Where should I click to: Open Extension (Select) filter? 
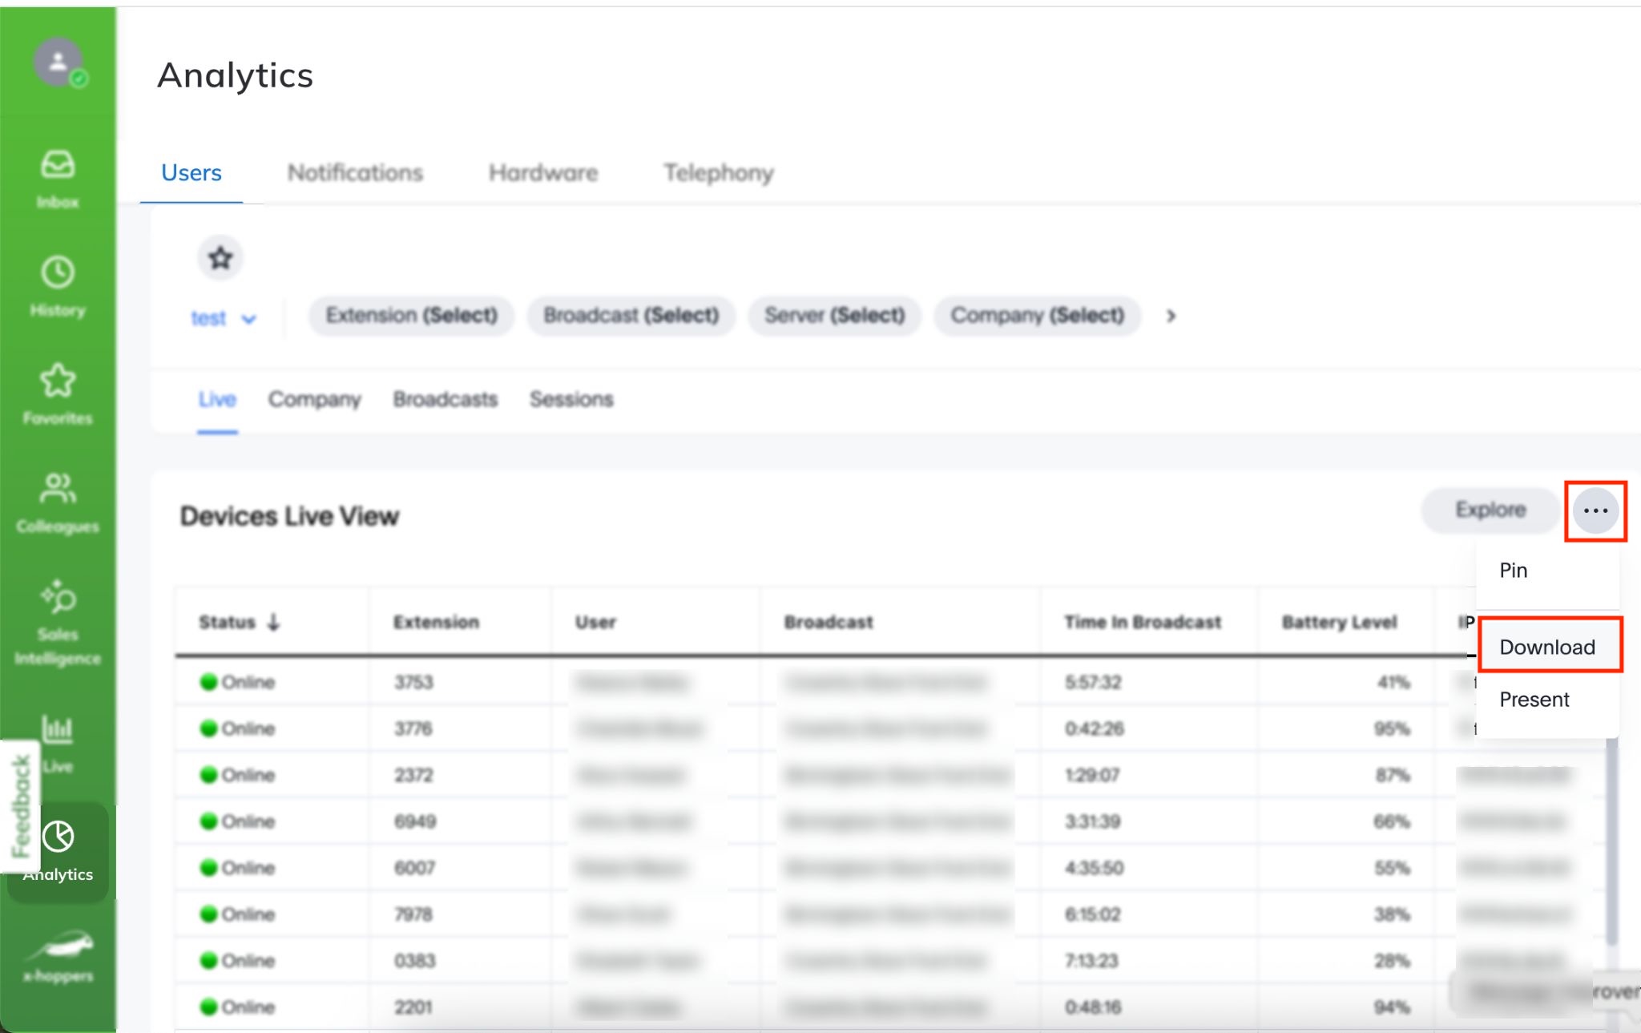(411, 315)
